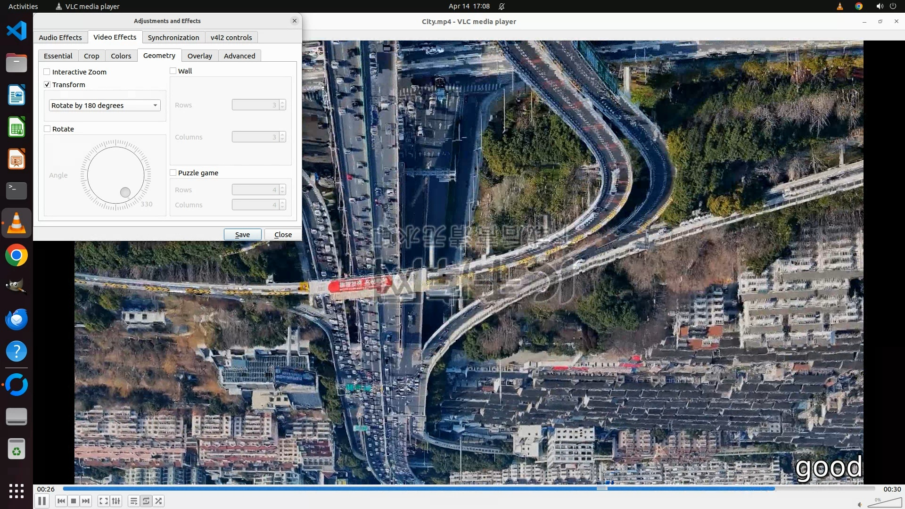Show the playlist panel
The height and width of the screenshot is (509, 905).
[134, 501]
